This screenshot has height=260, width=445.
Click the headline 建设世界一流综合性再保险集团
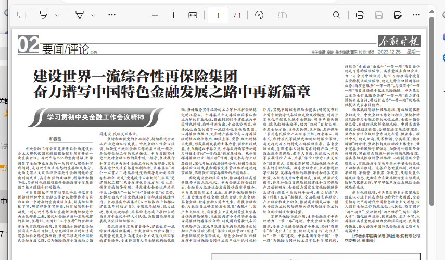click(x=135, y=76)
